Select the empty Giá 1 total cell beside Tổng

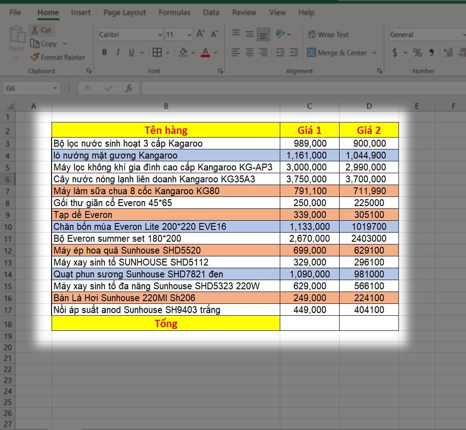309,323
